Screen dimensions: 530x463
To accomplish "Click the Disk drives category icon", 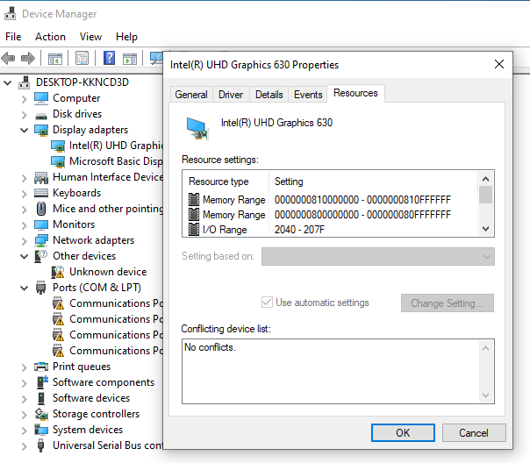I will [x=41, y=116].
